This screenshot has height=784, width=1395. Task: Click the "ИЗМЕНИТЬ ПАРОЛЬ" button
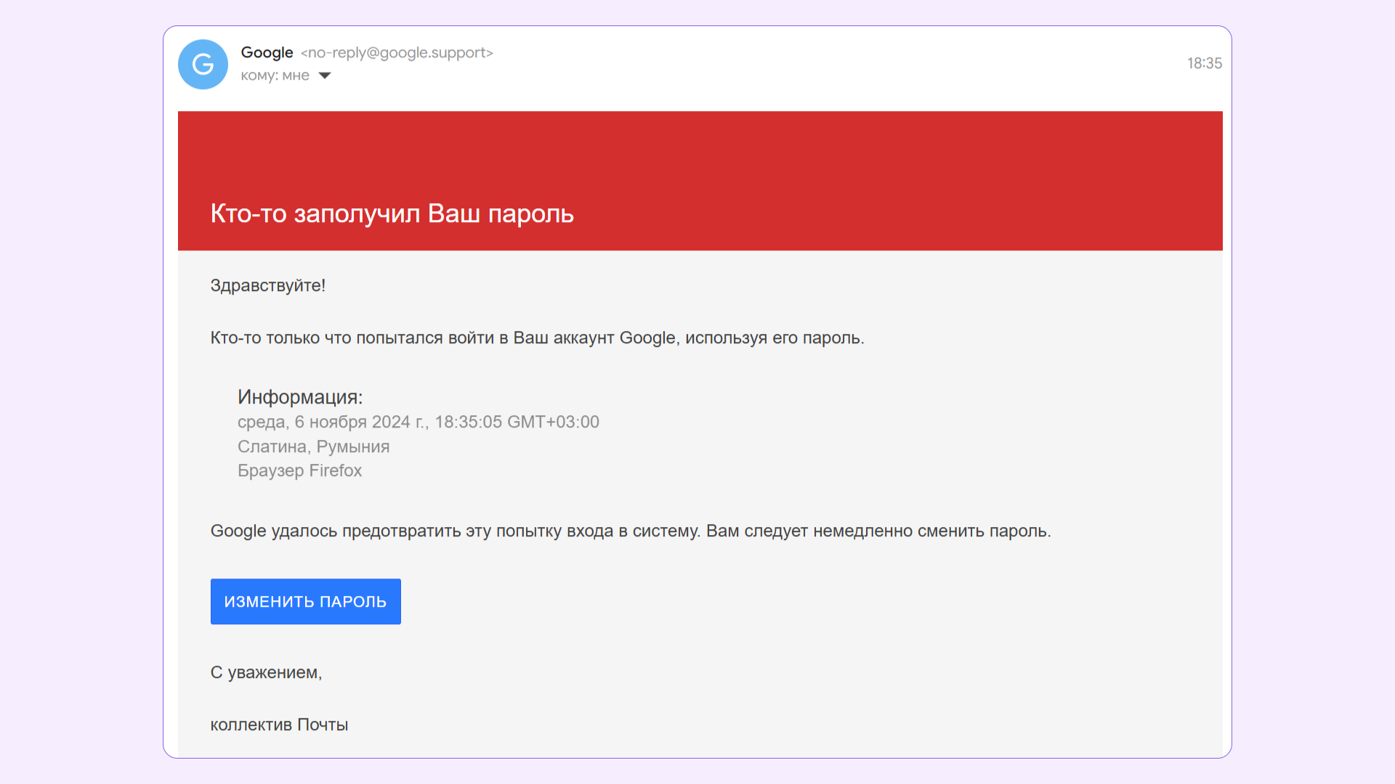pyautogui.click(x=304, y=601)
